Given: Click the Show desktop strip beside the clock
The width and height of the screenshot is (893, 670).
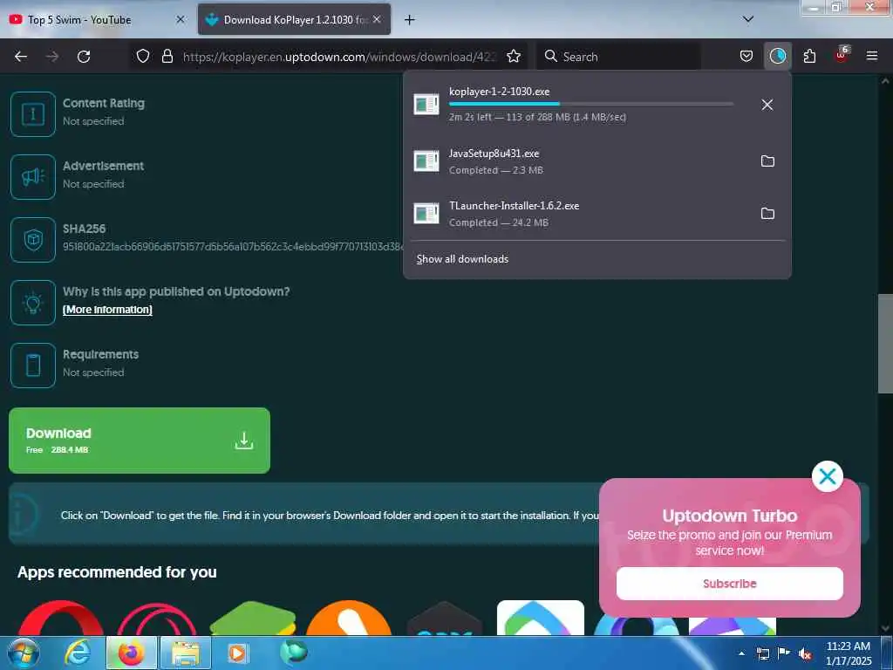Looking at the screenshot, I should (887, 653).
